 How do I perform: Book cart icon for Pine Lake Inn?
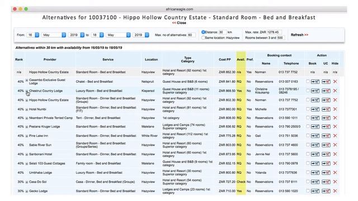click(x=315, y=136)
